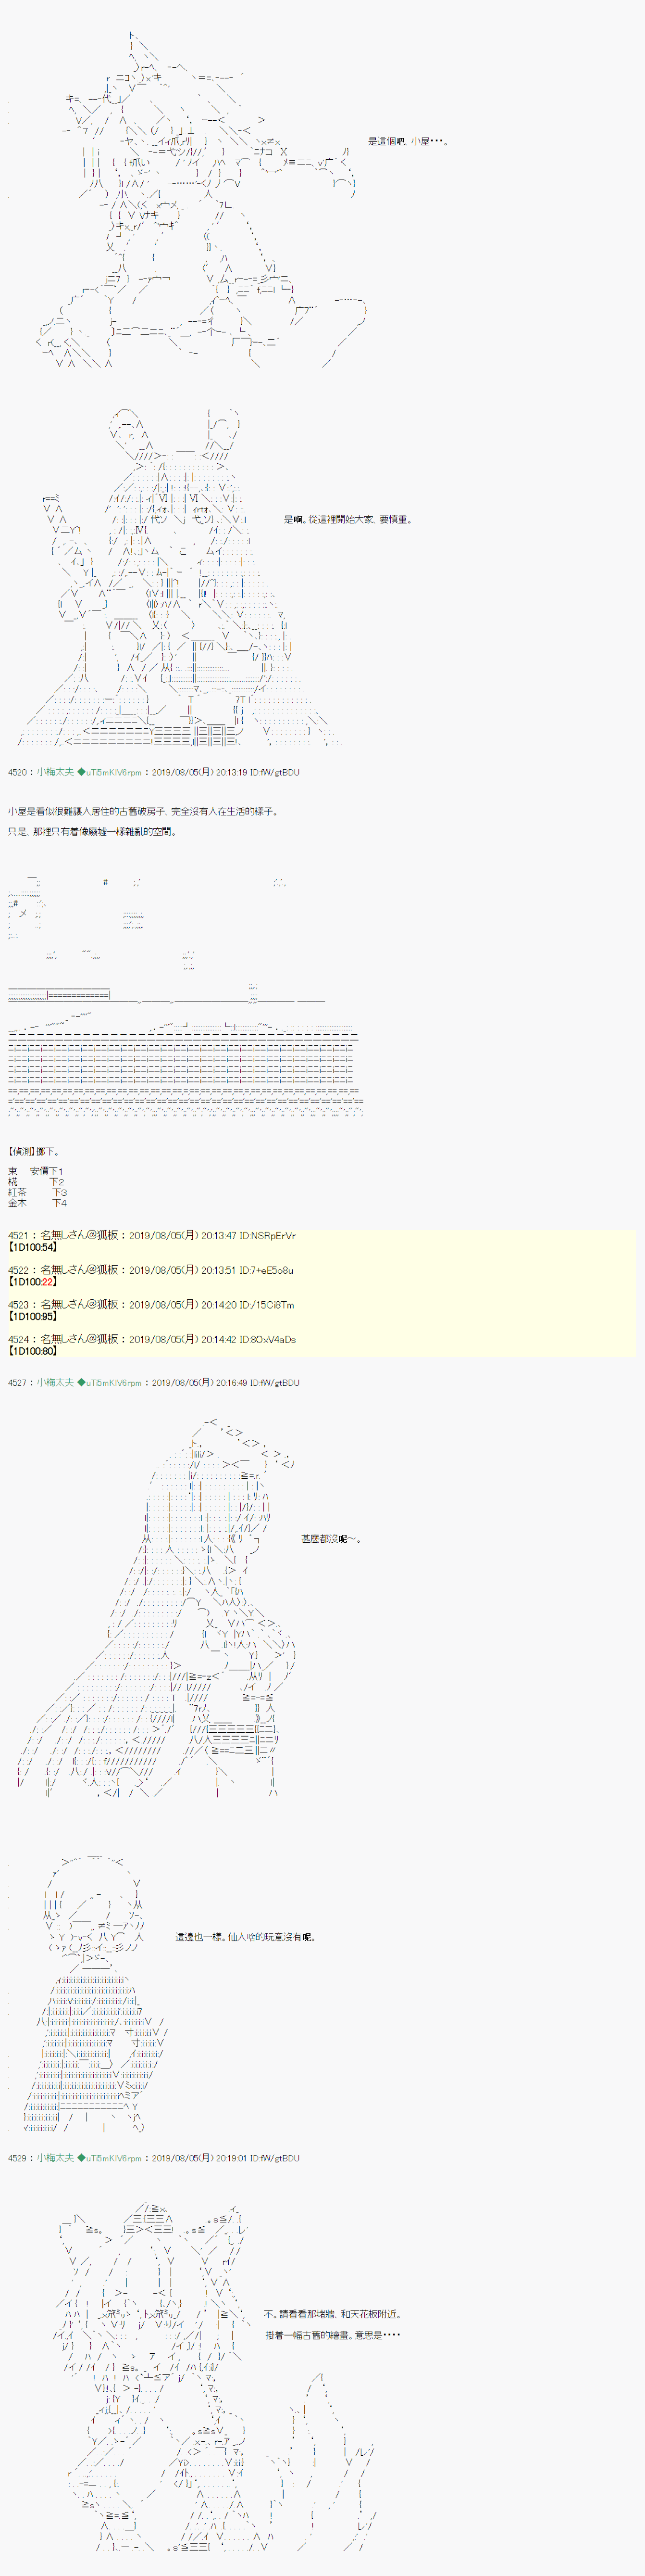
Task: Click the dialogue '是啊。從這裡開始大家、要慎重。'
Action: point(347,519)
